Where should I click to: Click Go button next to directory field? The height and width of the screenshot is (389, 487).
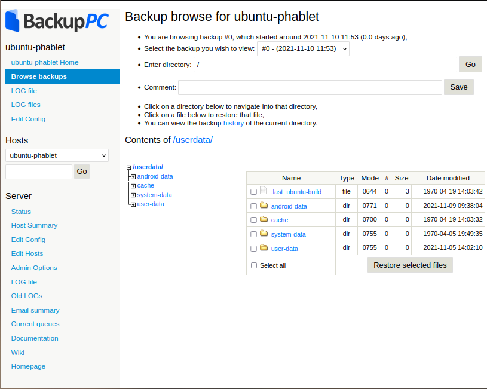(x=470, y=65)
